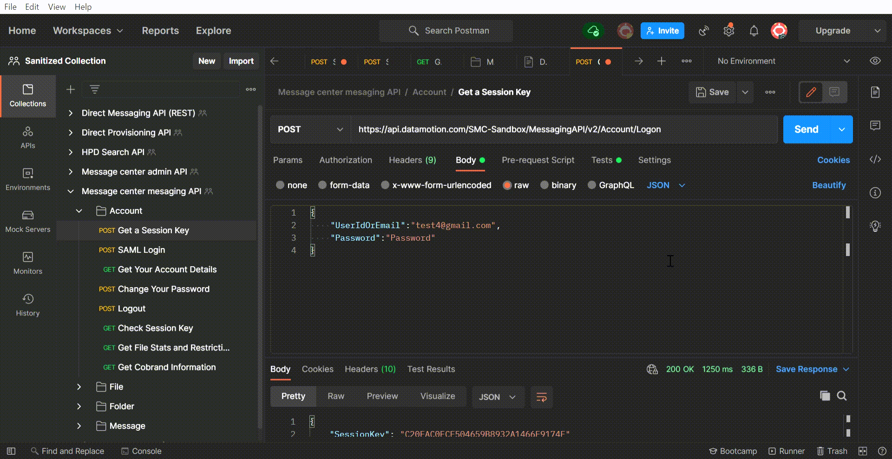Select the form-data body type
Screen dimensions: 892x459
[x=344, y=185]
